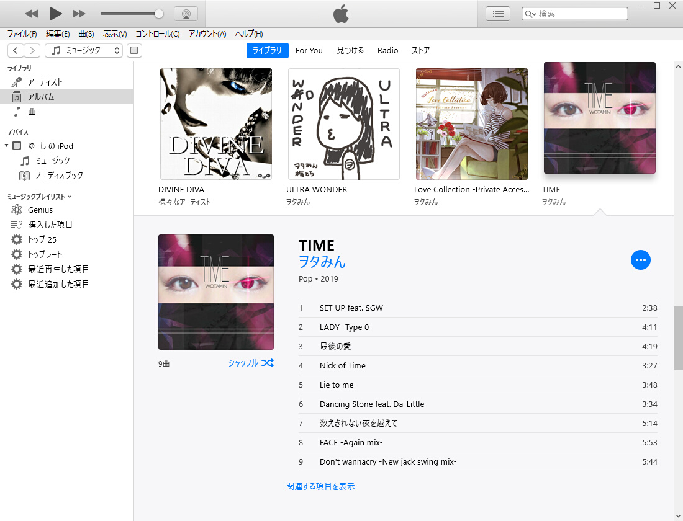Select track 数えきれない夜を越えて

[478, 423]
